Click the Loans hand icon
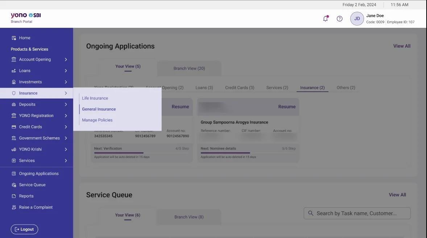 coord(14,70)
